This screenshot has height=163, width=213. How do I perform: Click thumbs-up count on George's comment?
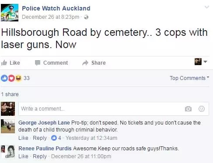pos(56,138)
